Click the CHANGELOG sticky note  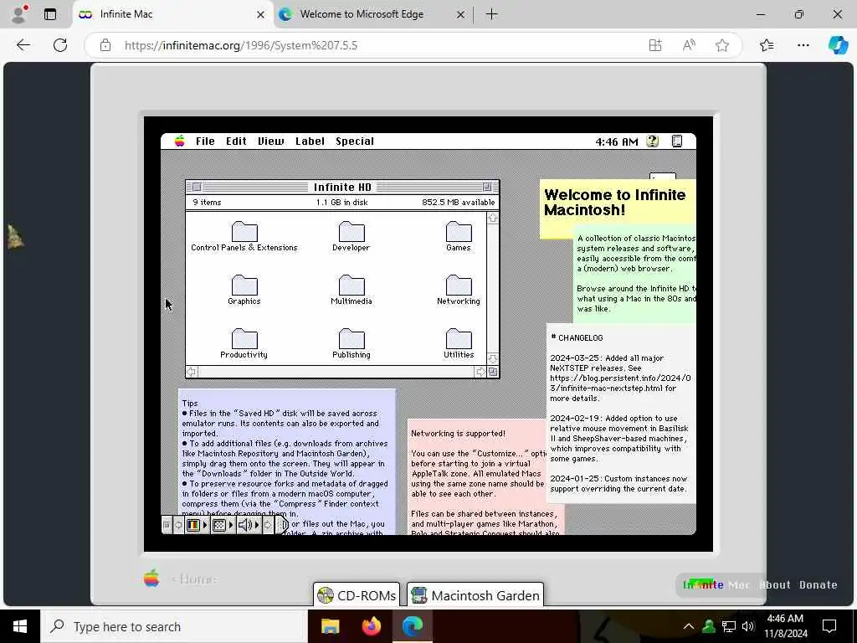point(621,413)
